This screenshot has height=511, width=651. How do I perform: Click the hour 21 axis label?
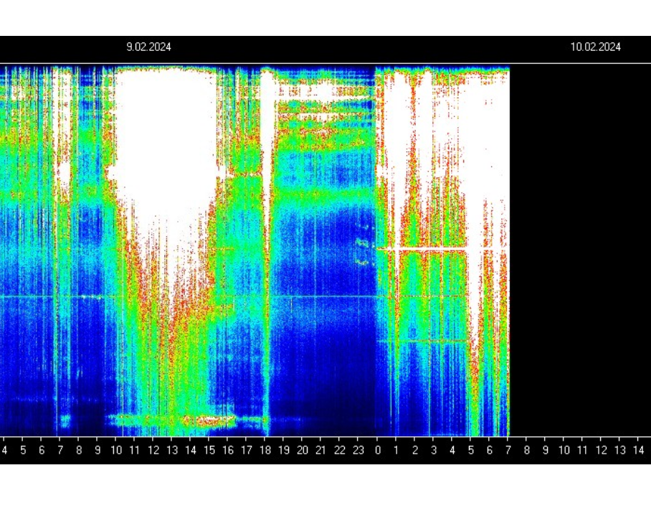pos(320,450)
